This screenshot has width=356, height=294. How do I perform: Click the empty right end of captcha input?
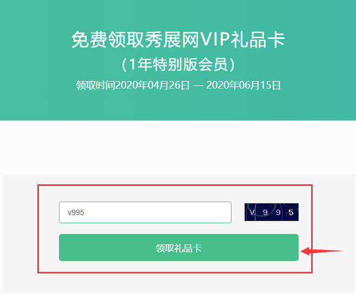[205, 212]
